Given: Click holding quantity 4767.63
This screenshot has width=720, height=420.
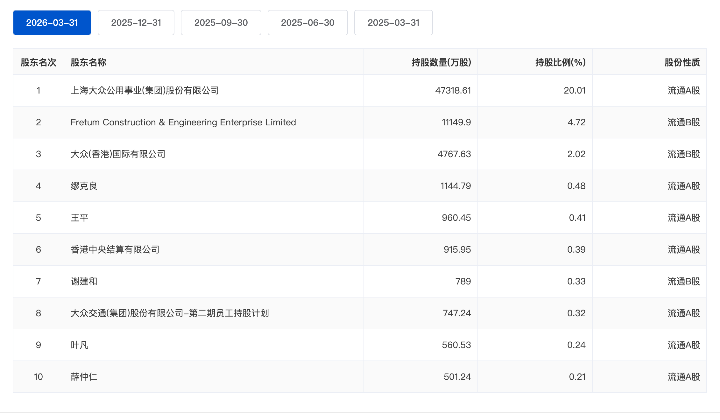Looking at the screenshot, I should point(454,154).
